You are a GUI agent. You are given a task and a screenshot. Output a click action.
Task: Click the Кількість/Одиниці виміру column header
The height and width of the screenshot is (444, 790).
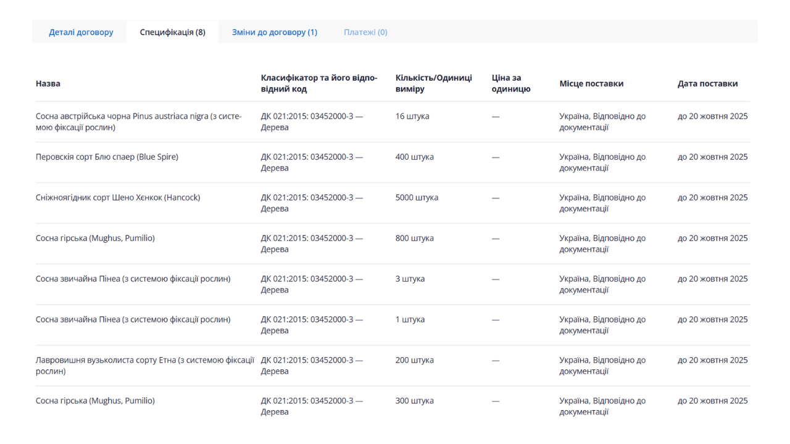(x=433, y=83)
